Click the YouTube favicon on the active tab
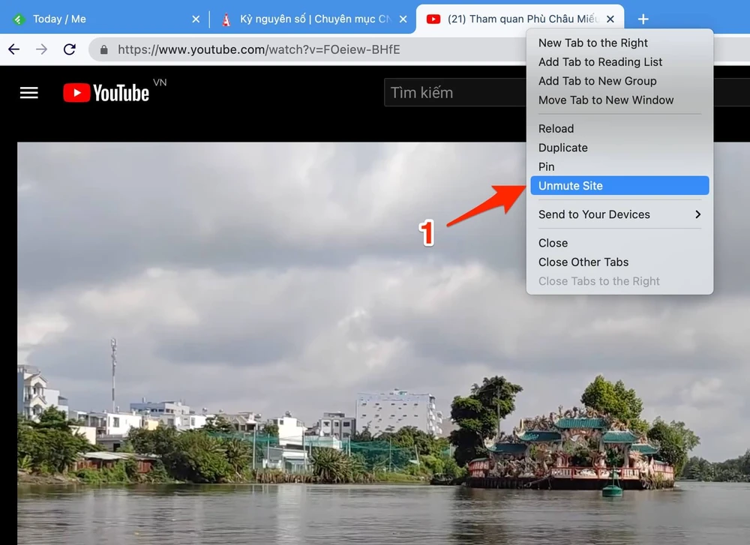Screen dimensions: 750x545 coord(433,19)
